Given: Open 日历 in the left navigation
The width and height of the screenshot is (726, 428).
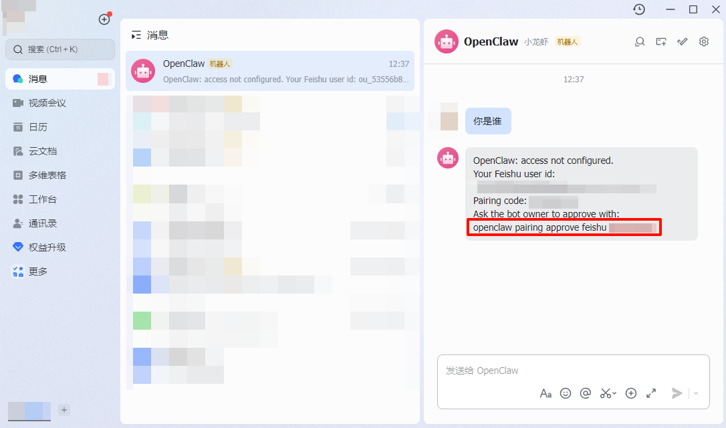Looking at the screenshot, I should [38, 127].
